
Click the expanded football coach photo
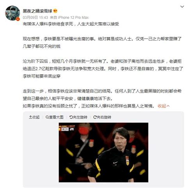pyautogui.click(x=103, y=152)
